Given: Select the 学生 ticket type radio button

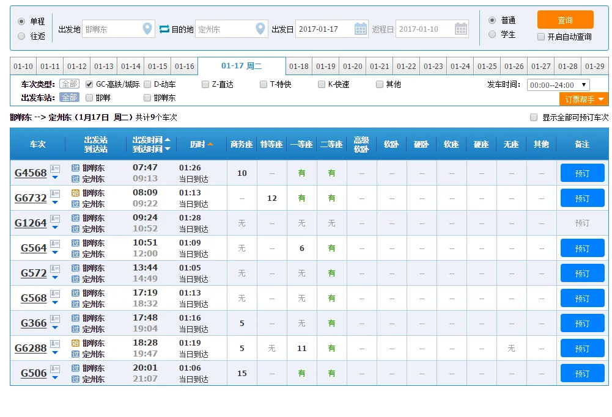Looking at the screenshot, I should (492, 34).
